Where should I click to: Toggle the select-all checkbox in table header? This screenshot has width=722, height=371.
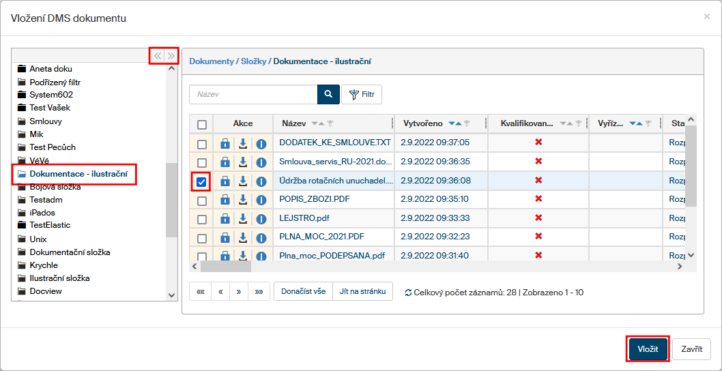click(201, 124)
